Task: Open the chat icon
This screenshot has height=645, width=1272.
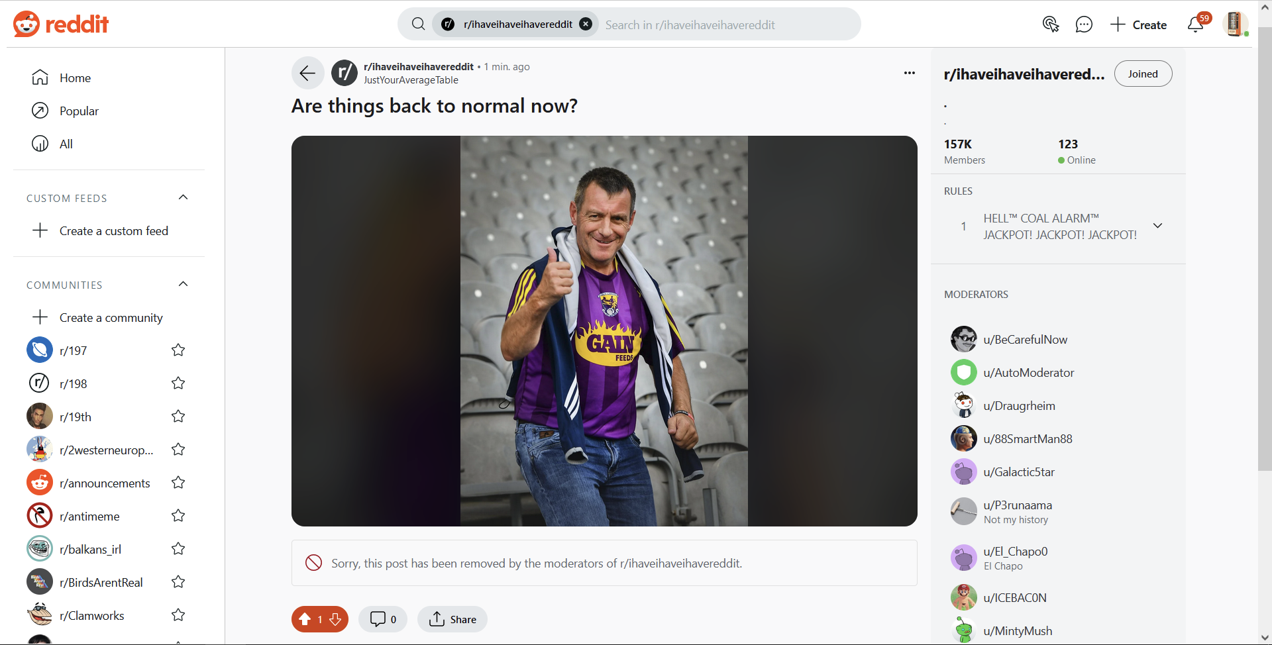Action: click(x=1084, y=25)
